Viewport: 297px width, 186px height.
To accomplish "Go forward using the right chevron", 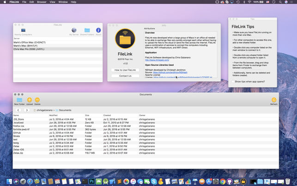I will [x=26, y=110].
